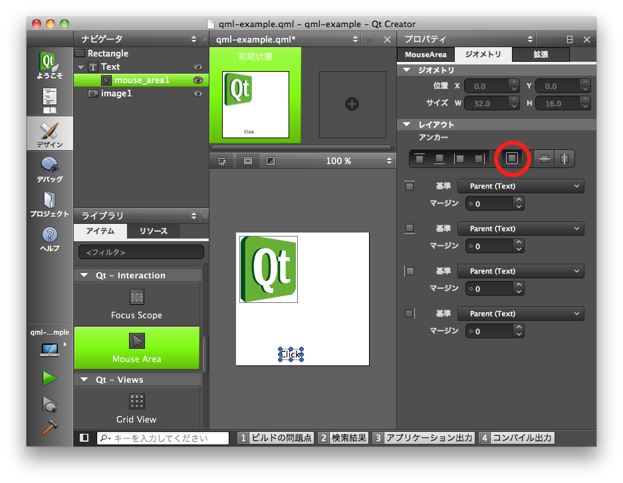Switch to the 拡張 tab
Viewport: 623px width, 483px height.
541,54
